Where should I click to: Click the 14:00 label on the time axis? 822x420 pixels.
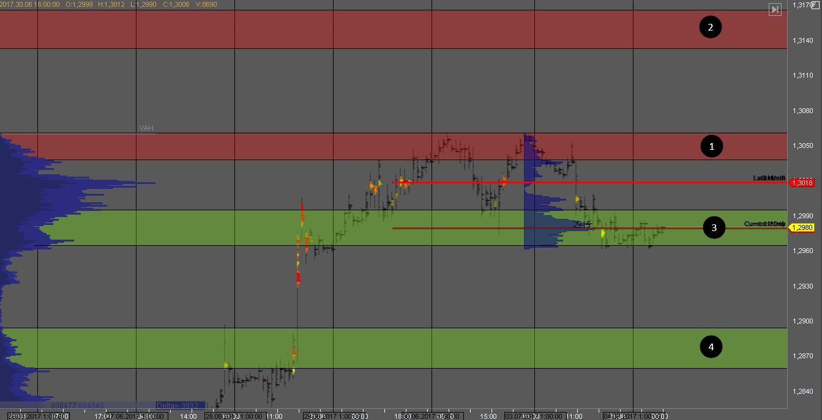pyautogui.click(x=189, y=416)
